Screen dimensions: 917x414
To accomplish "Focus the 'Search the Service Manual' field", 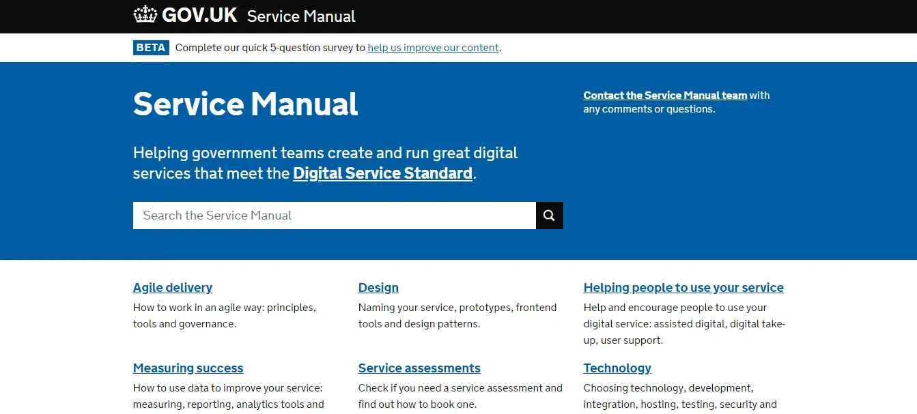I will point(334,216).
